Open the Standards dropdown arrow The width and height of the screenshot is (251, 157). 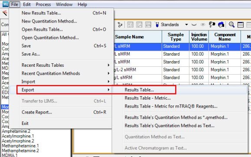coord(186,25)
